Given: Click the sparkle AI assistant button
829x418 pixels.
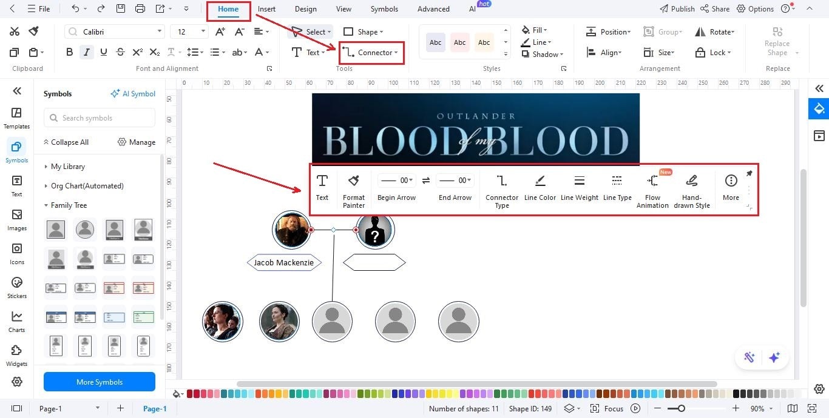Looking at the screenshot, I should [774, 357].
